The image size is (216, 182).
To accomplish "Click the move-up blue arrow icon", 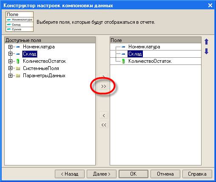I will click(206, 42).
